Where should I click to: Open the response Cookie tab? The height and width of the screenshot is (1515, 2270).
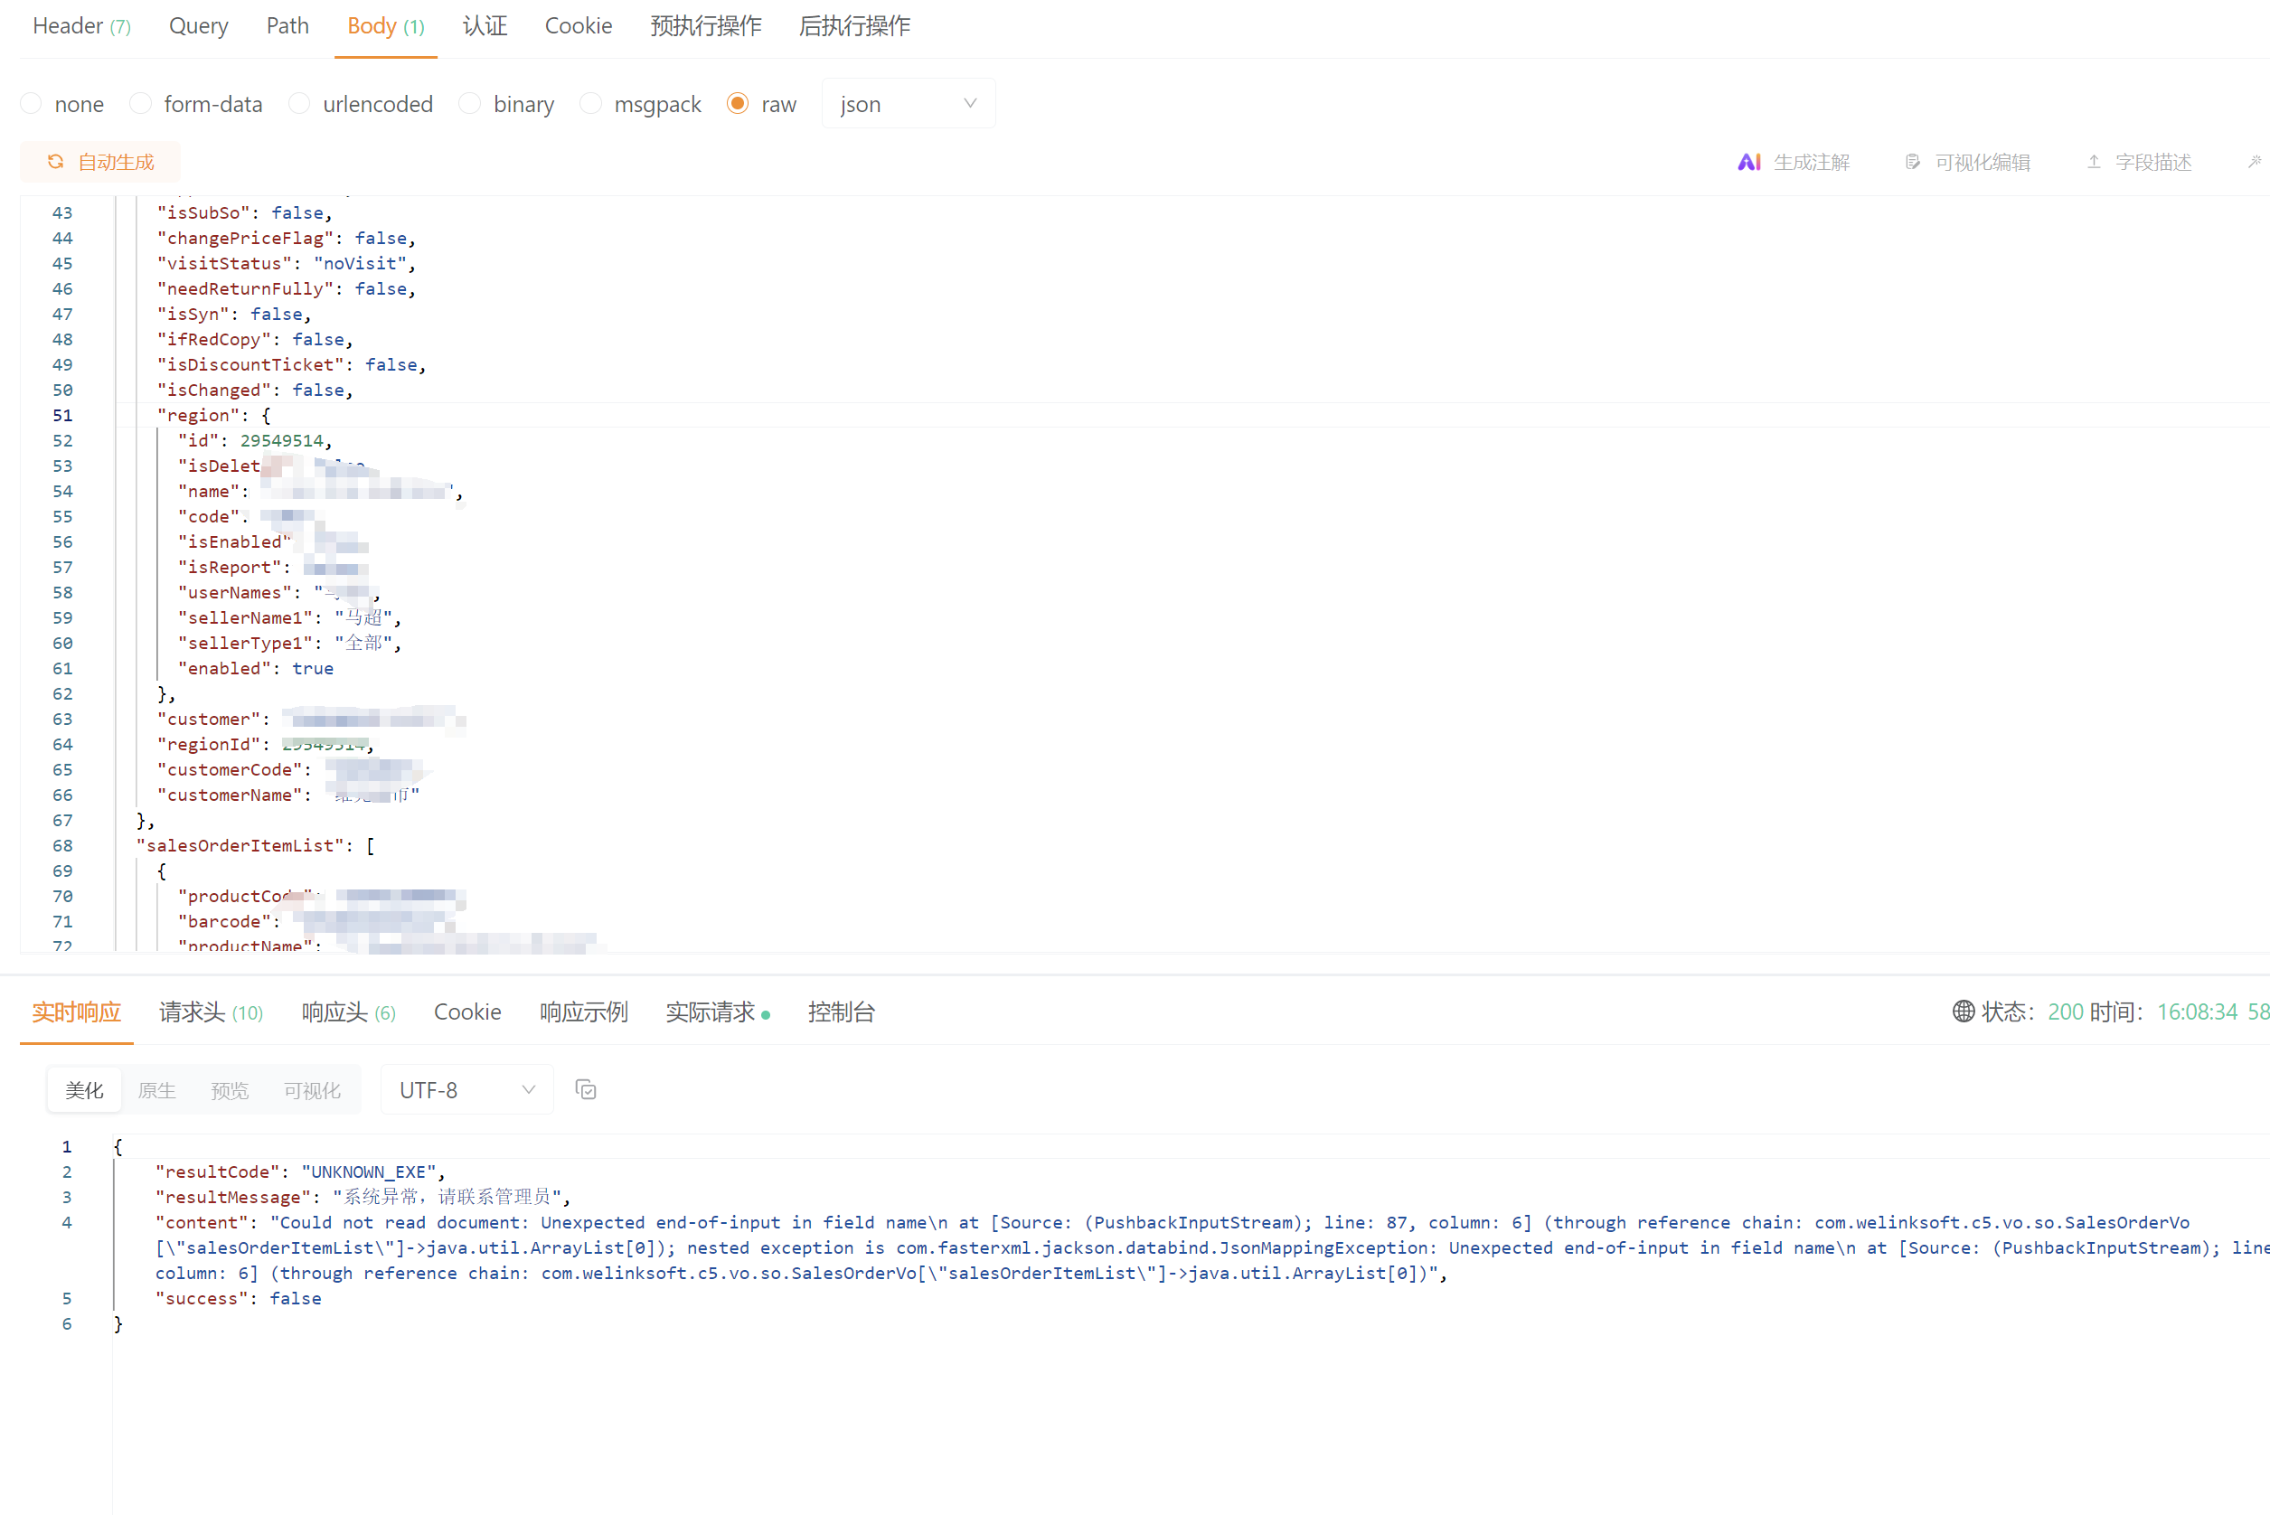[x=467, y=1012]
